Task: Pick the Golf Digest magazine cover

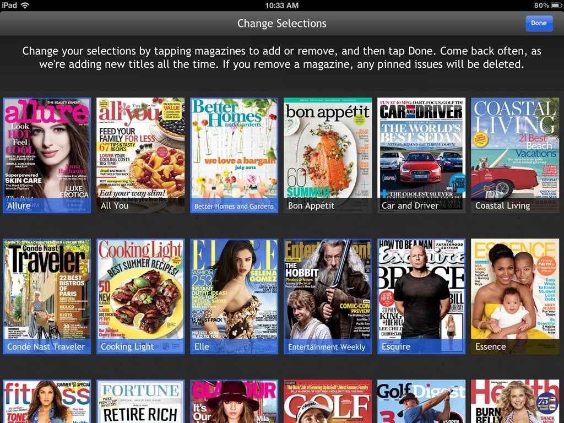Action: (x=421, y=402)
